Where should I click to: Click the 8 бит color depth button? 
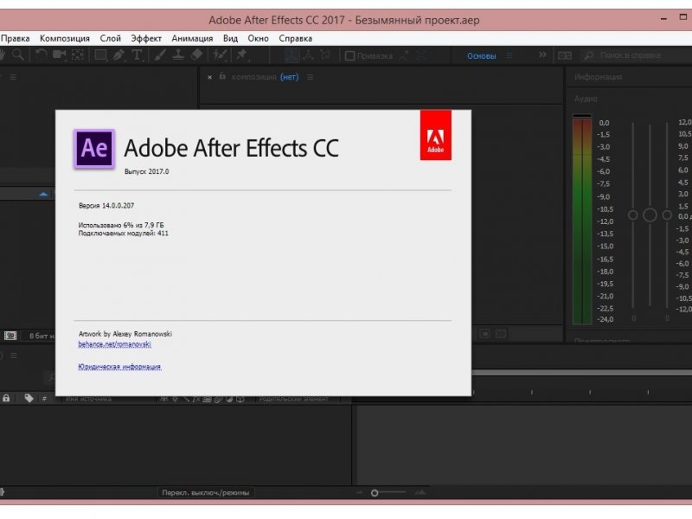[40, 336]
